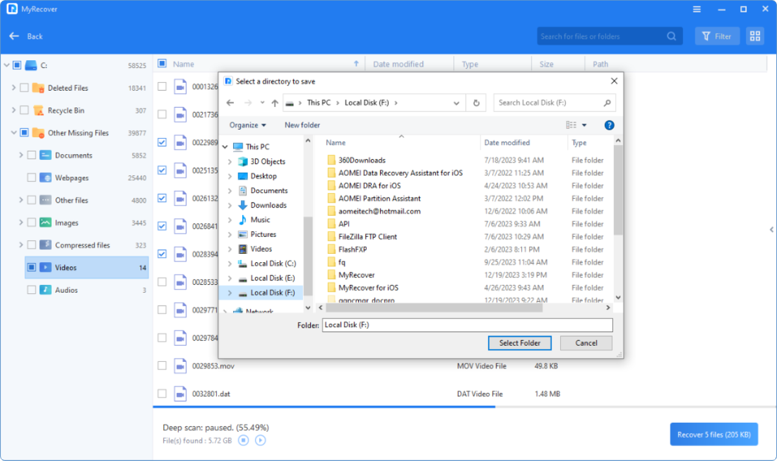777x461 pixels.
Task: Open the Filter options
Action: [717, 36]
